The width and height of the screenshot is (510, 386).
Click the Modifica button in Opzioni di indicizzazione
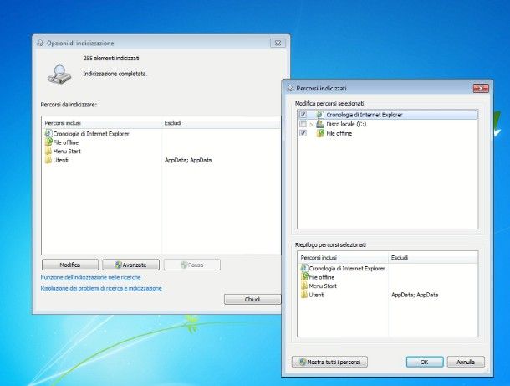[x=70, y=265]
